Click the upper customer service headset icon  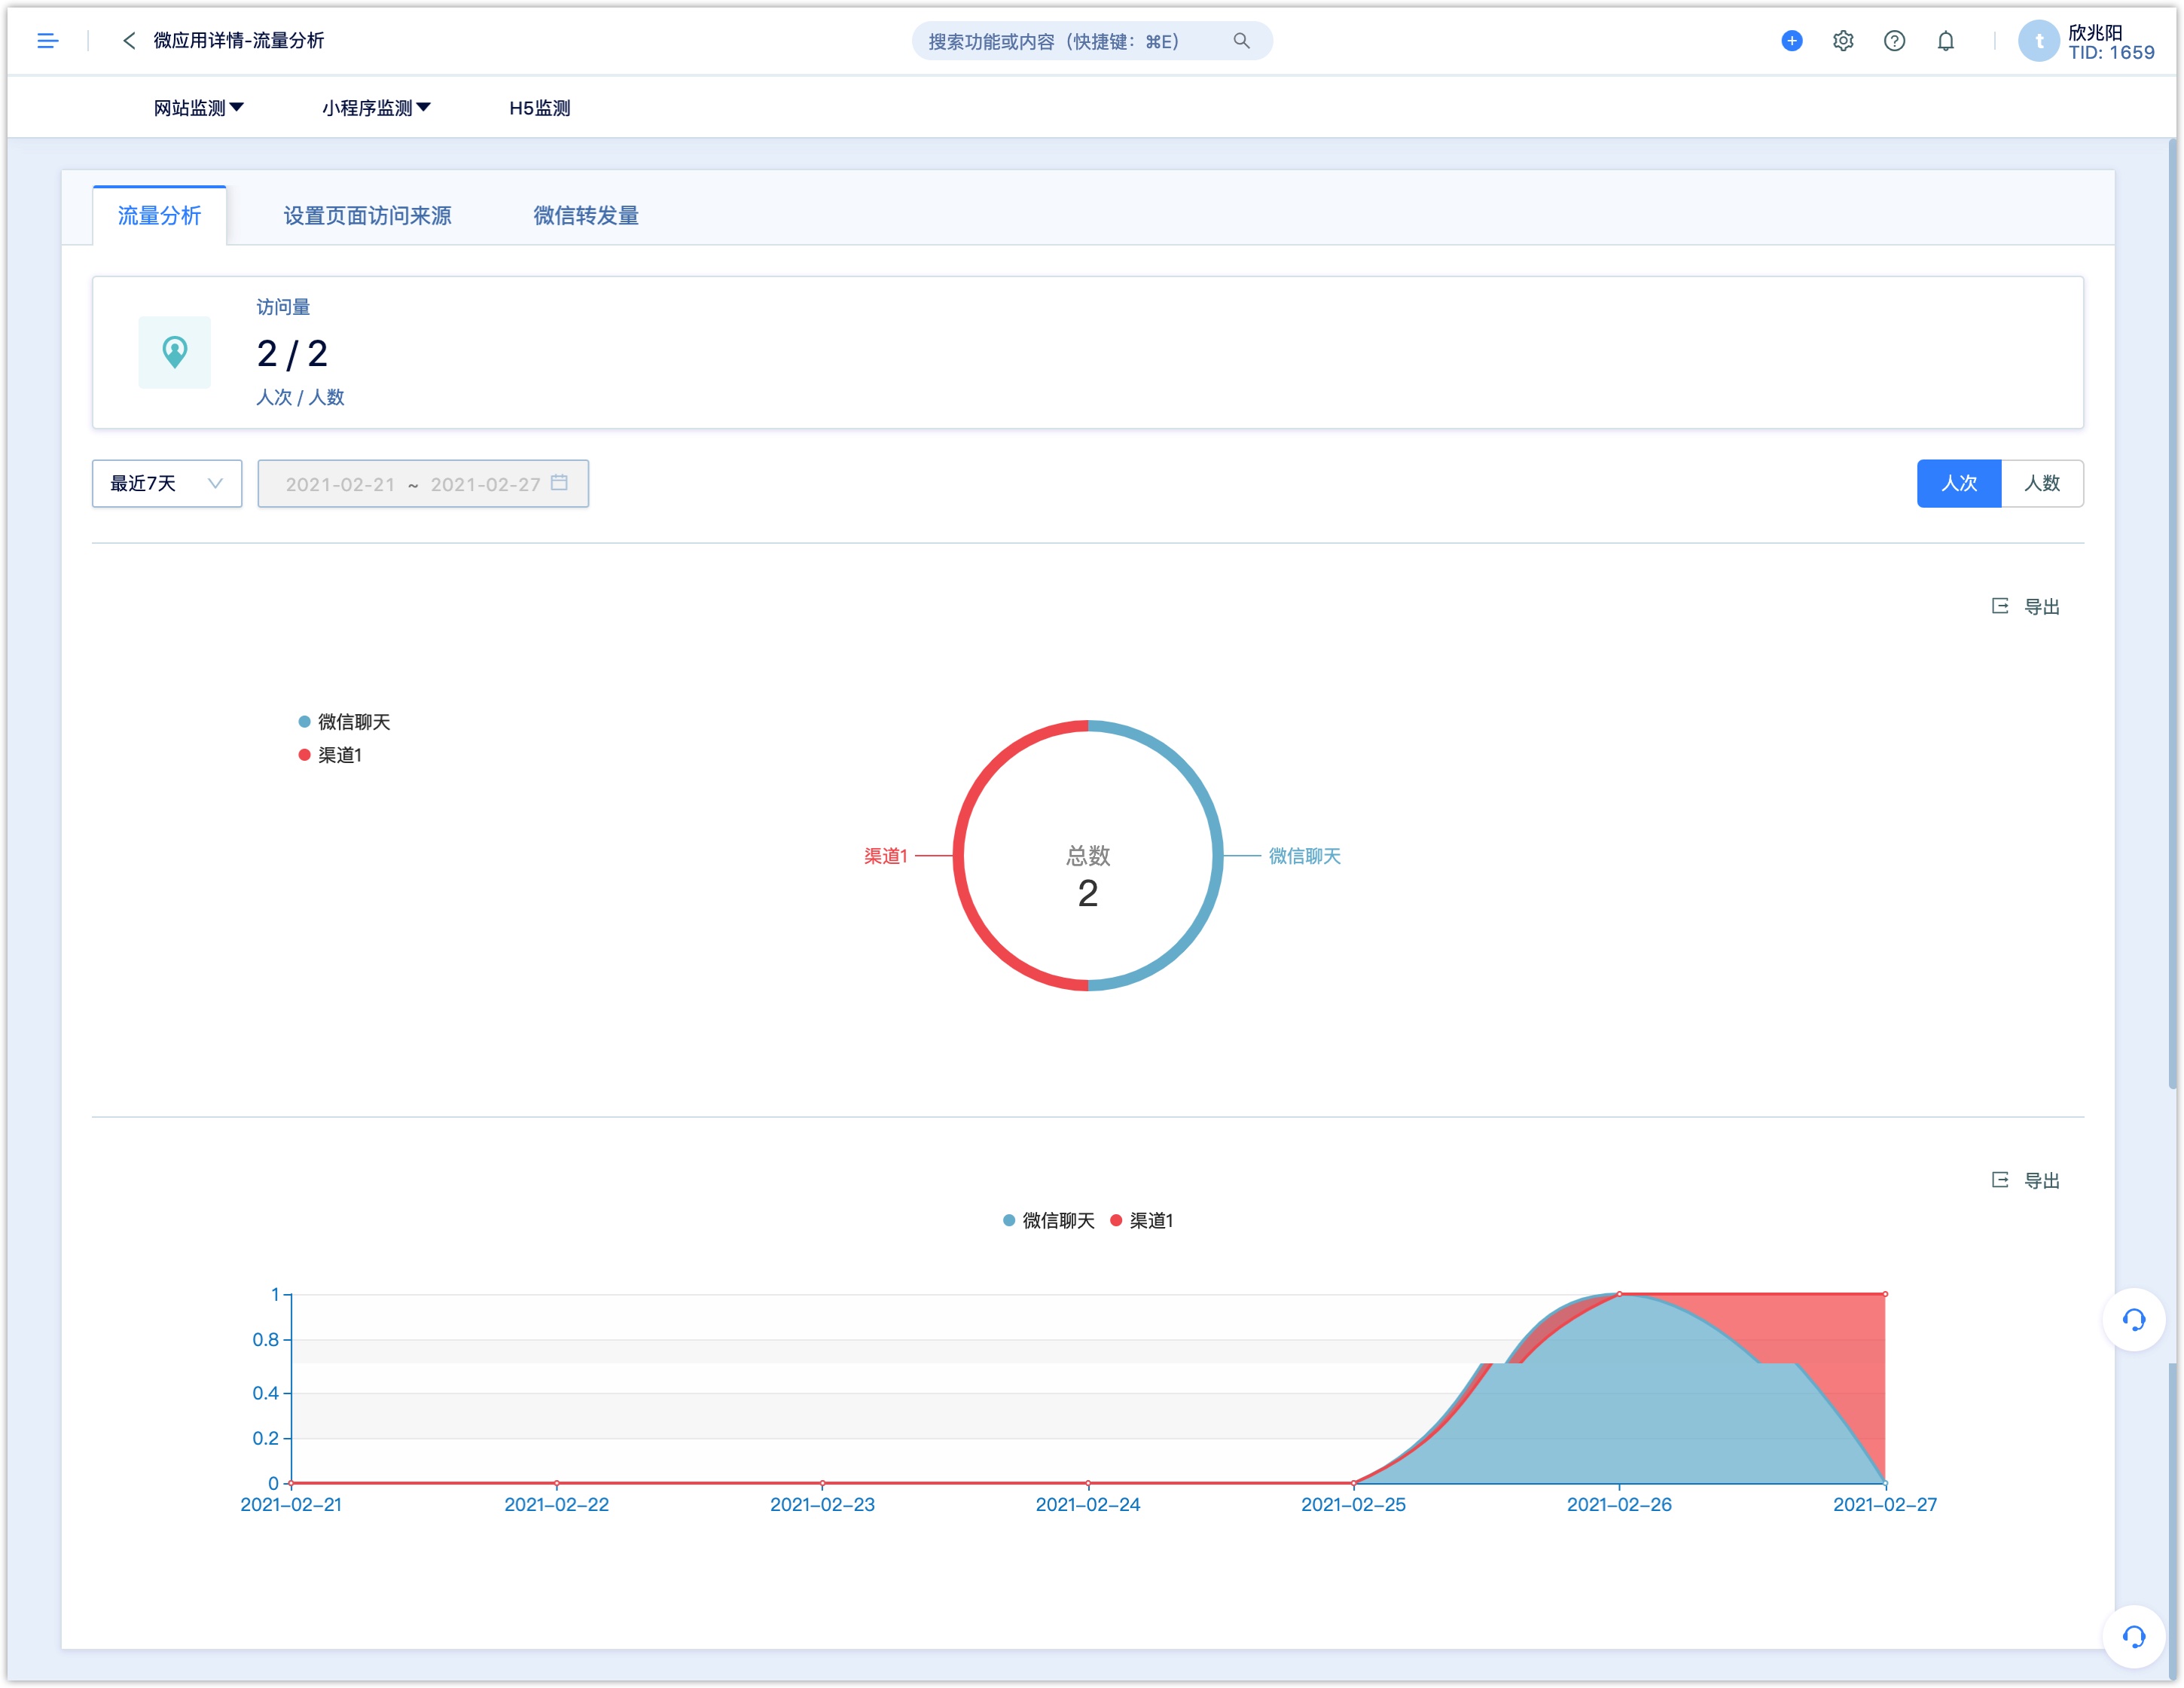coord(2133,1320)
